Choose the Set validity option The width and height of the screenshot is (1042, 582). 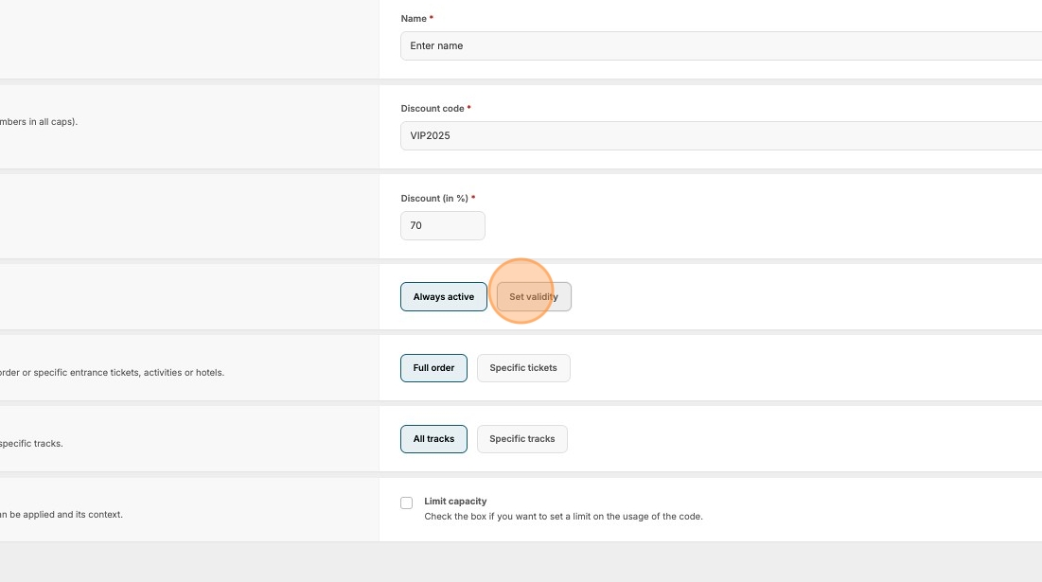tap(534, 297)
